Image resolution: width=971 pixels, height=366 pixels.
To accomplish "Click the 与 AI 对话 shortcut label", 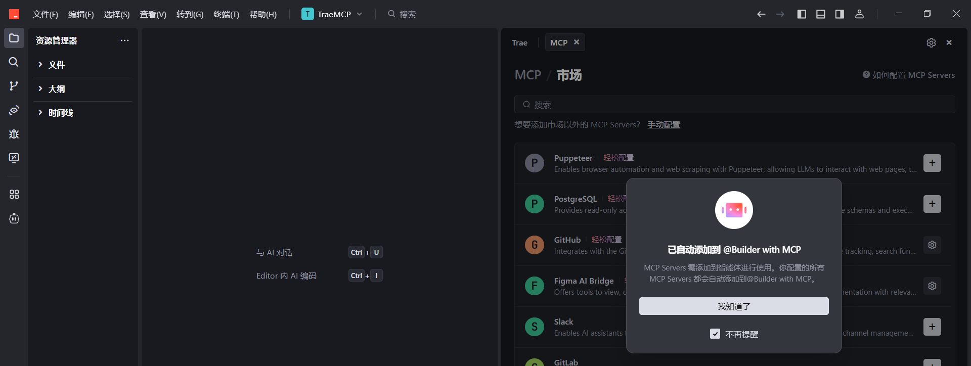I will pyautogui.click(x=275, y=252).
